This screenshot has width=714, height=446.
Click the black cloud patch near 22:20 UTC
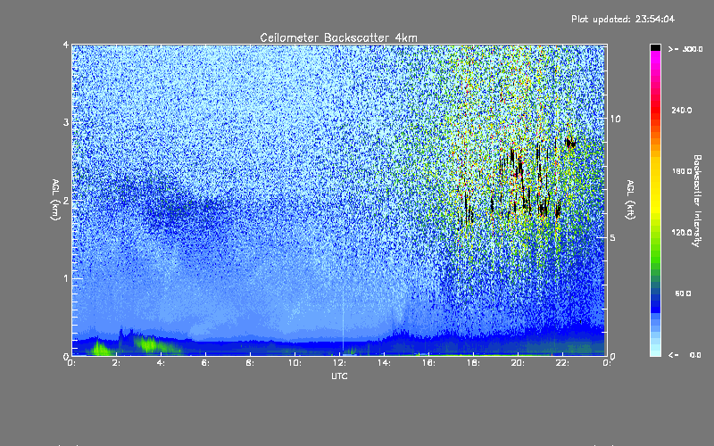click(570, 143)
